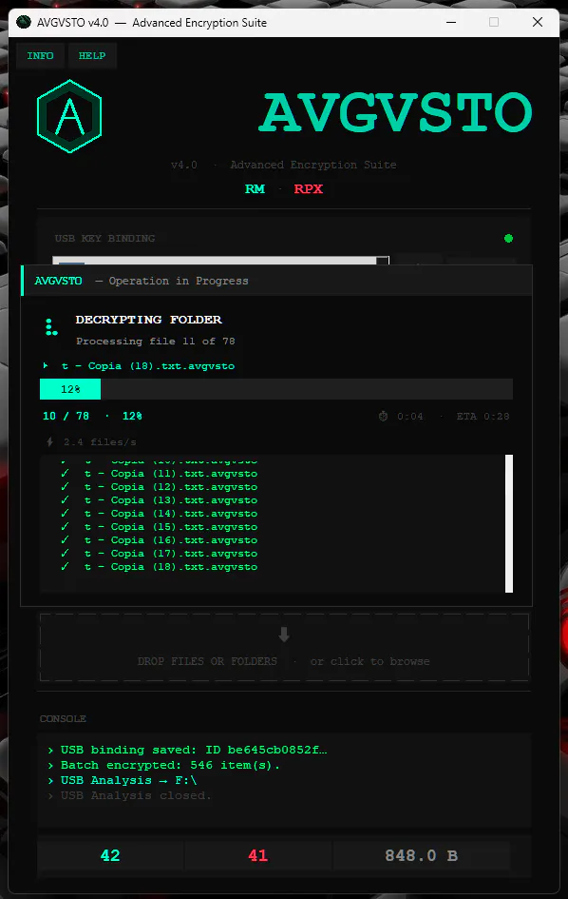The image size is (568, 899).
Task: Click the 'Processing file 11 of 78' text
Action: pyautogui.click(x=155, y=342)
